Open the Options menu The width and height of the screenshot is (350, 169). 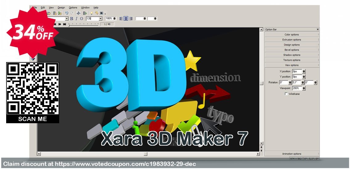[x=73, y=8]
